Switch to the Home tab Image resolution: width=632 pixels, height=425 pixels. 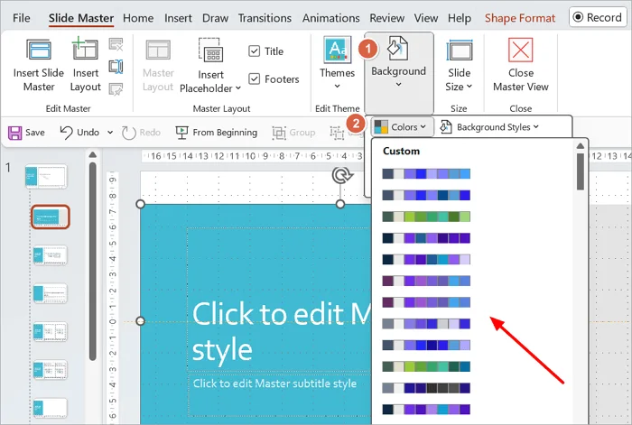point(138,18)
